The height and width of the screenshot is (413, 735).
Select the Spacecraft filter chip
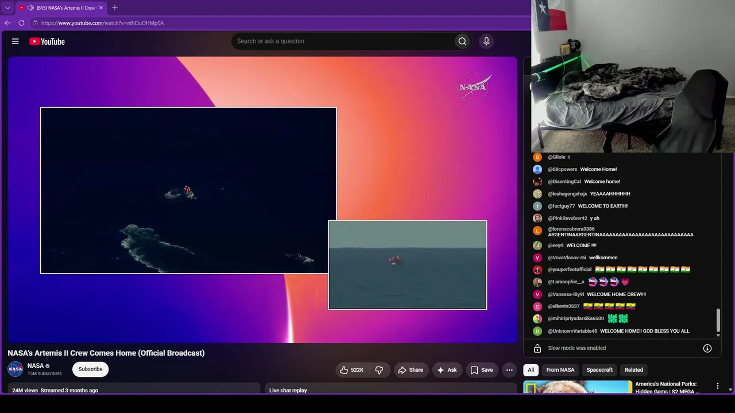599,370
